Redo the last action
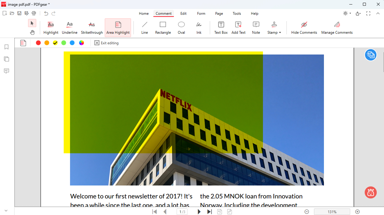Viewport: 384px width, 215px height. click(53, 13)
